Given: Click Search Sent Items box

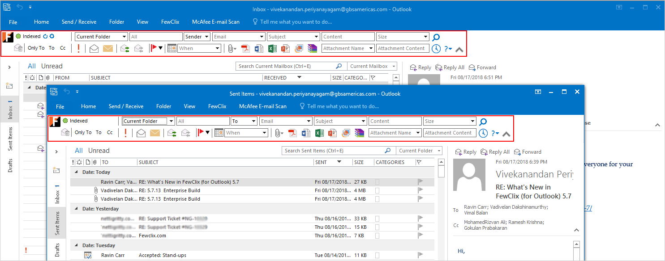Looking at the screenshot, I should pyautogui.click(x=339, y=151).
